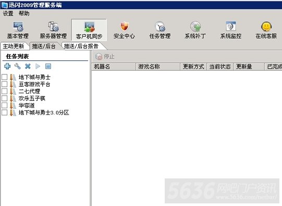The image size is (282, 206).
Task: Sort by 当前状态 column header
Action: [x=220, y=67]
